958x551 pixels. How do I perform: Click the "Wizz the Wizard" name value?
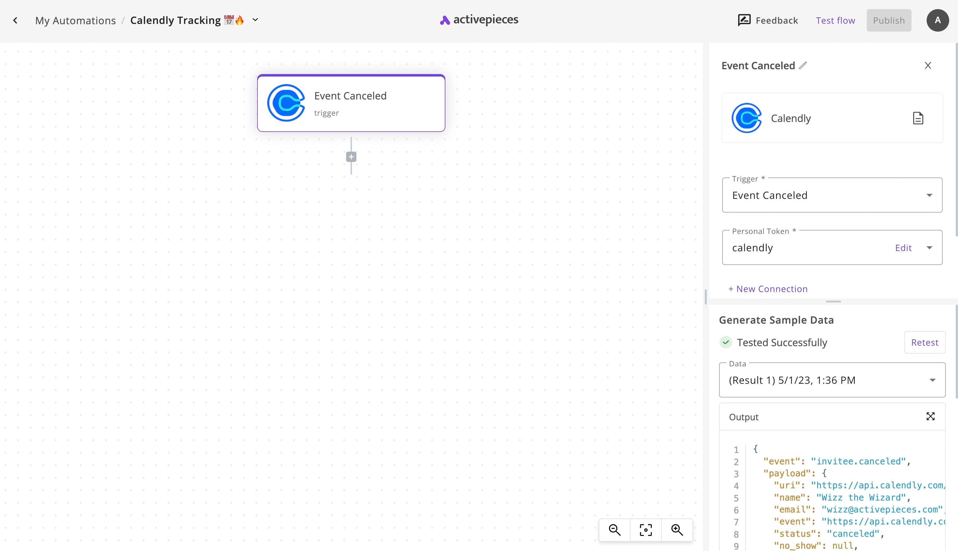(861, 498)
